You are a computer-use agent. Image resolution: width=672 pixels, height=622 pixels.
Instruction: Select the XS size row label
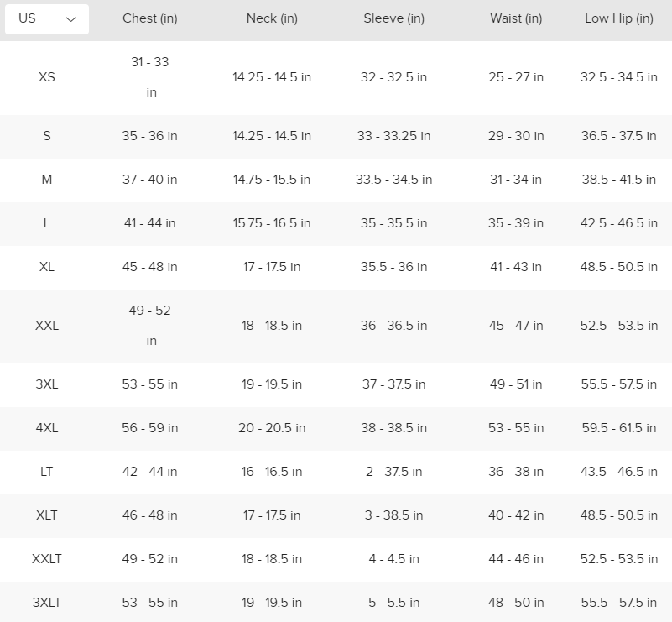coord(47,77)
